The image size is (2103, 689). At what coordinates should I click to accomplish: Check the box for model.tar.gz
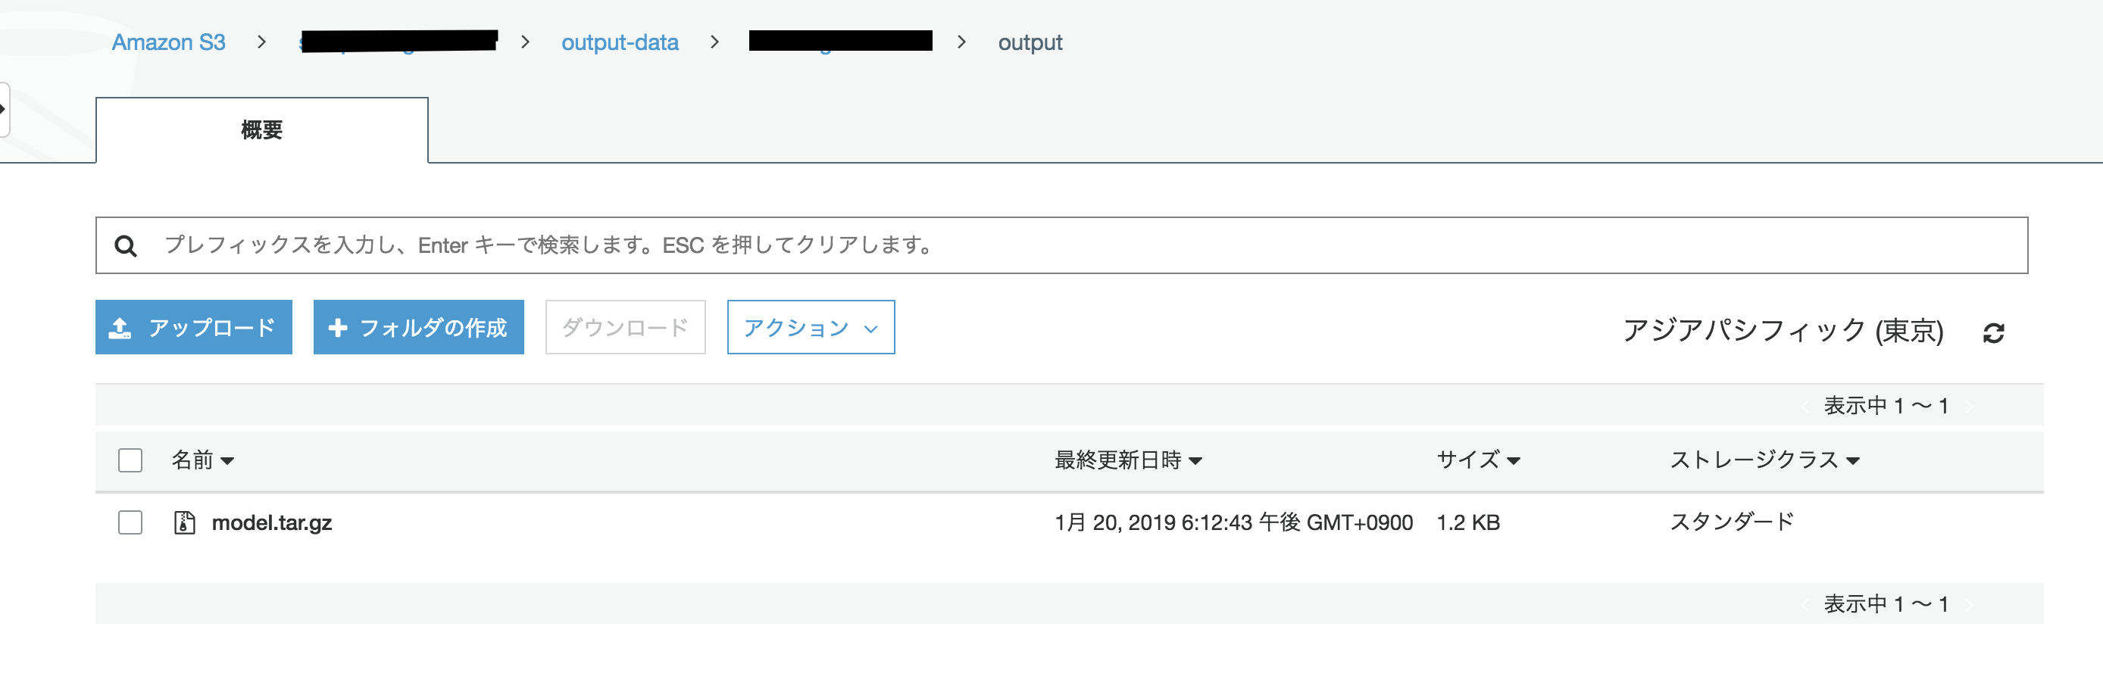point(130,522)
